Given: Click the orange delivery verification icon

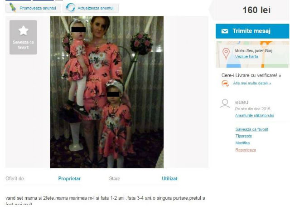Looking at the screenshot, I should (x=225, y=83).
